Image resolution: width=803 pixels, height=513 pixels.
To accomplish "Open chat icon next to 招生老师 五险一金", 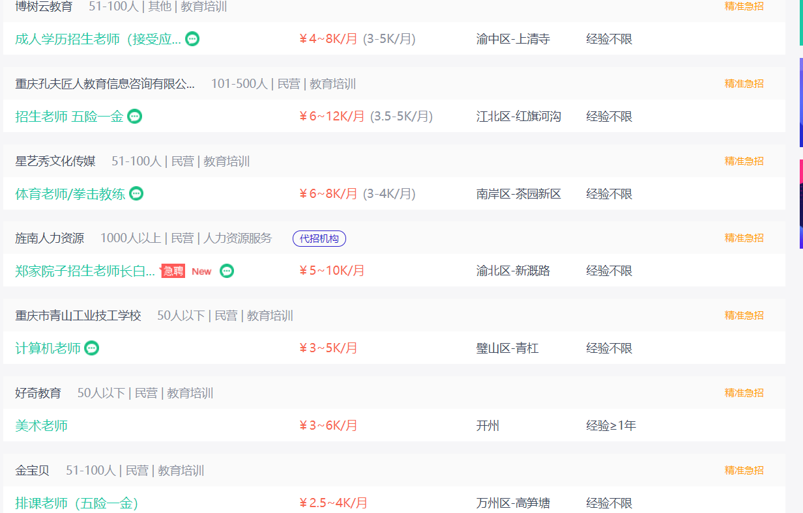I will (x=134, y=117).
